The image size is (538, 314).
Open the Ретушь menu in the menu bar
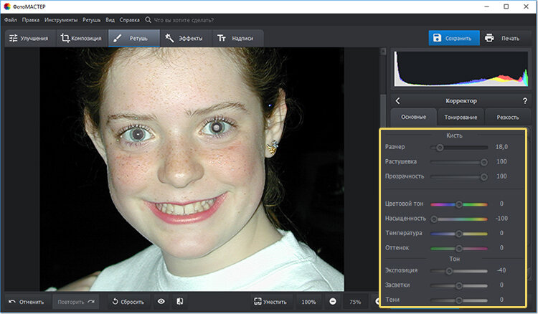point(91,19)
